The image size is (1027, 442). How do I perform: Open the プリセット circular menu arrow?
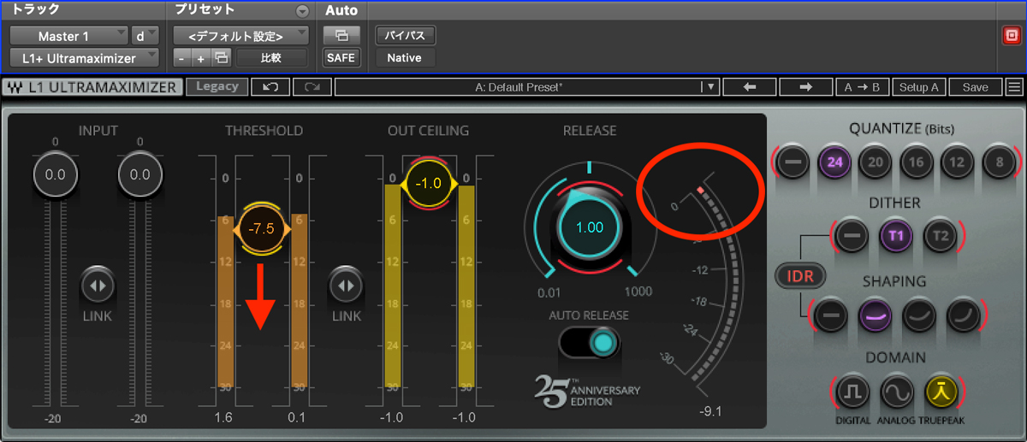tap(301, 11)
